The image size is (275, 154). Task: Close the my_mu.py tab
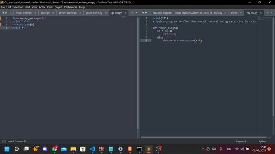(x=261, y=13)
